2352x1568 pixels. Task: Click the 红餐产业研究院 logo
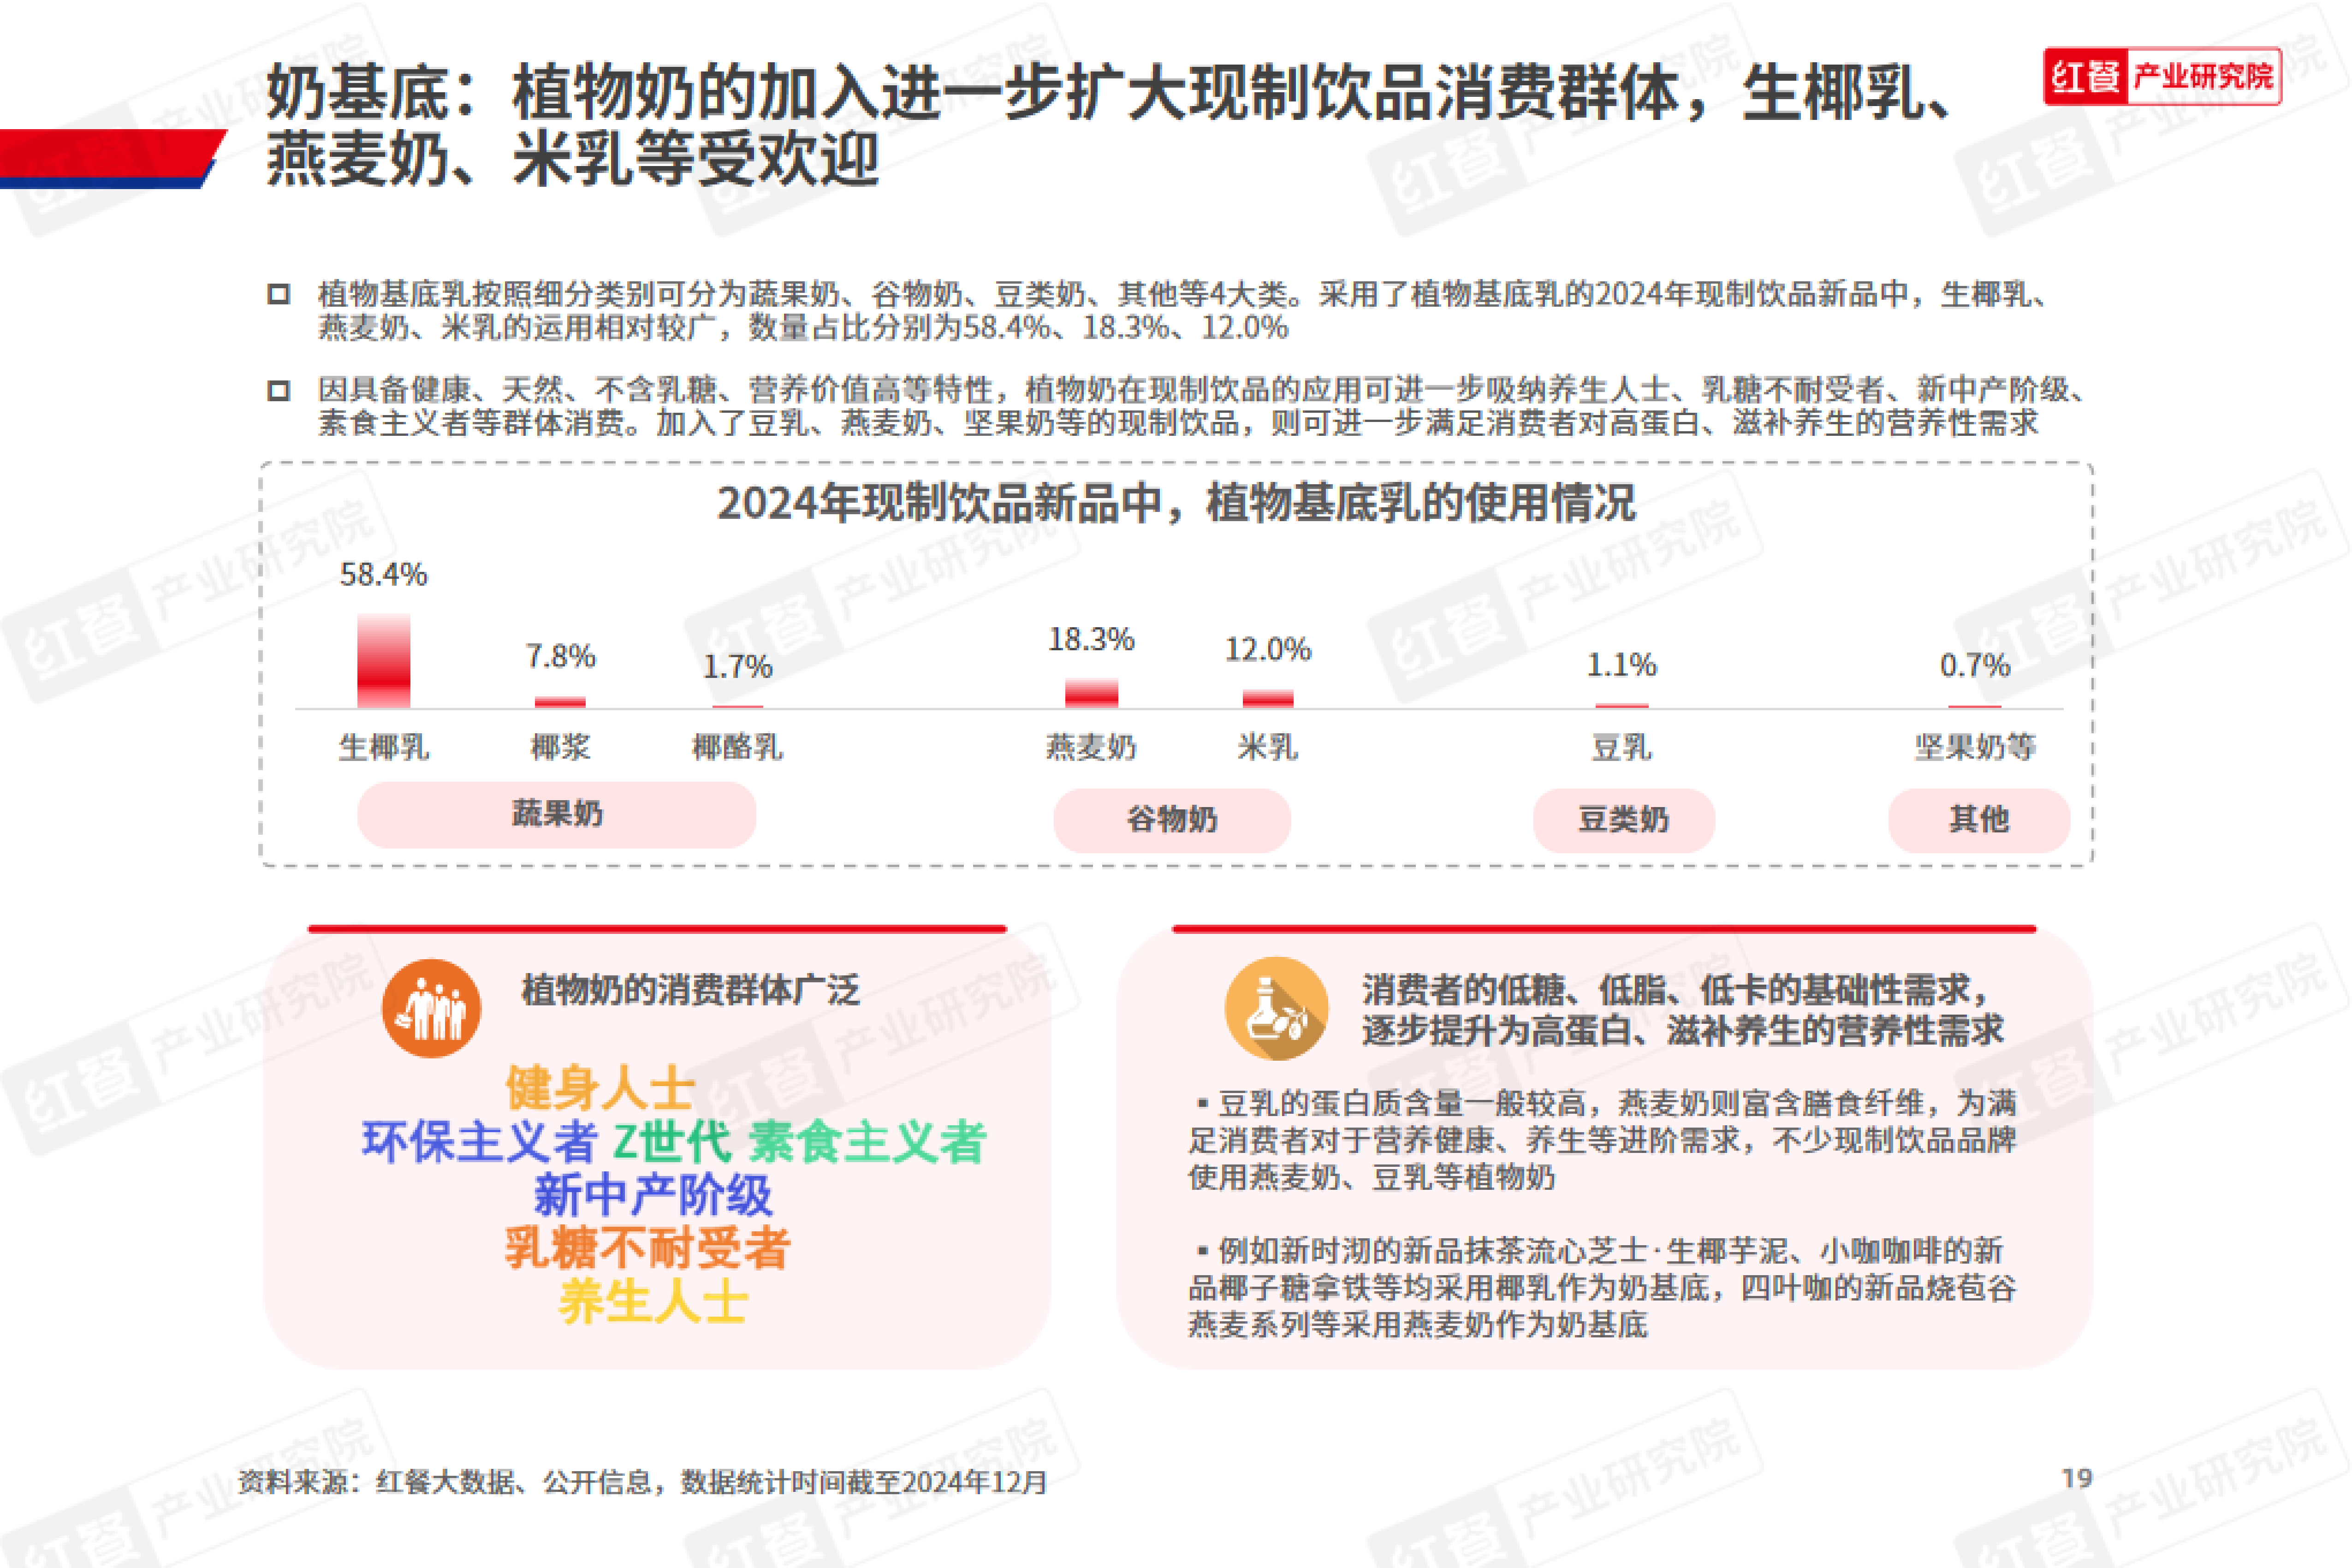coord(2162,76)
